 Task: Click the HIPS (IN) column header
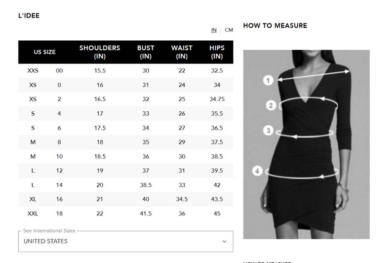tap(217, 52)
